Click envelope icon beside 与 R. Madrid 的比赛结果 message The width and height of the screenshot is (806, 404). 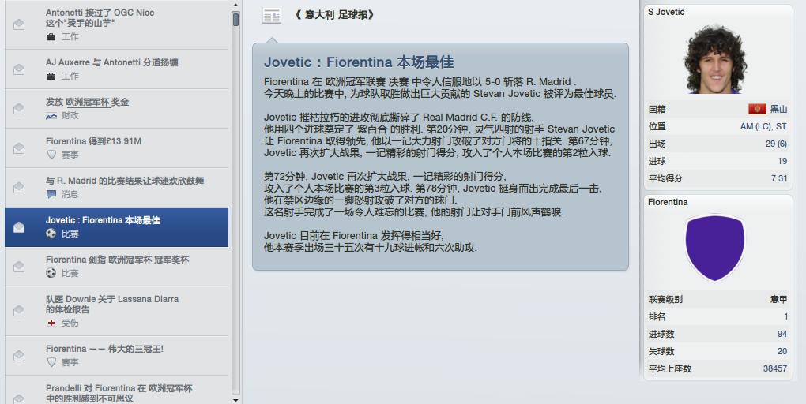pos(19,188)
